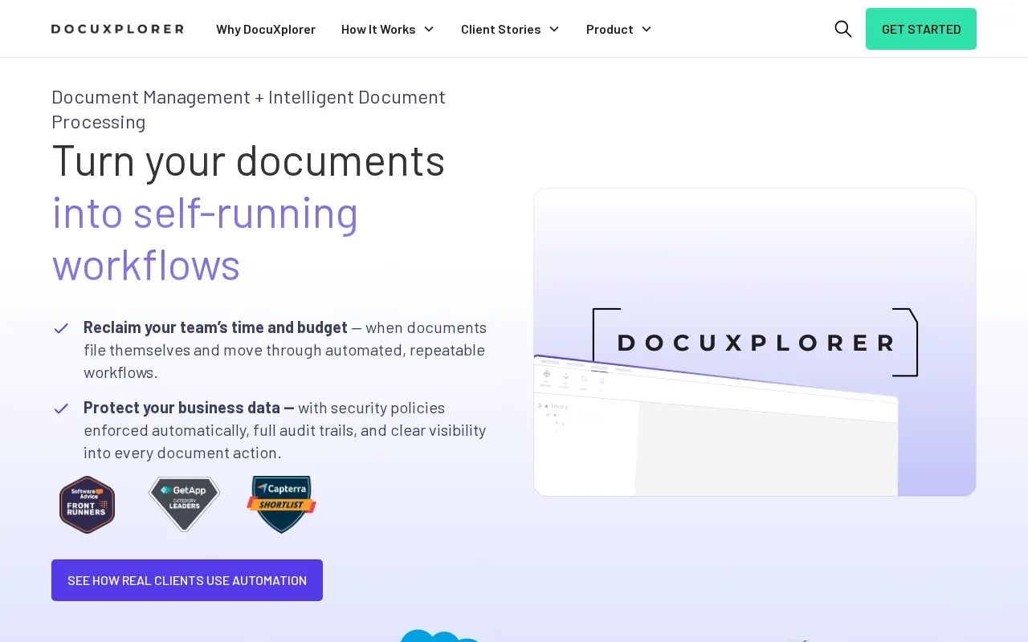Click the Get Started button

tap(921, 29)
